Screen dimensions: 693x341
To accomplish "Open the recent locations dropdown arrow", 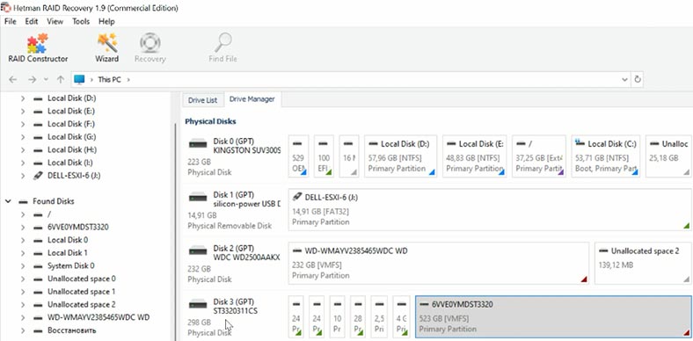I will (46, 80).
